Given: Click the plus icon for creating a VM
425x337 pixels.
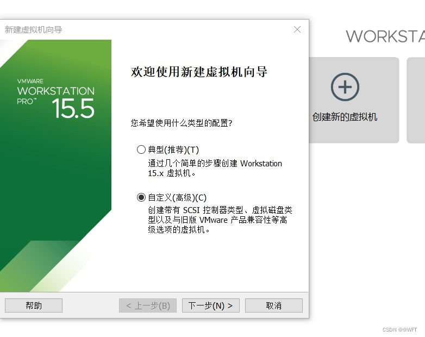Looking at the screenshot, I should [x=345, y=87].
